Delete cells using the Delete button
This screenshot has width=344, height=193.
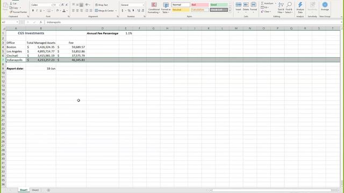pyautogui.click(x=246, y=7)
